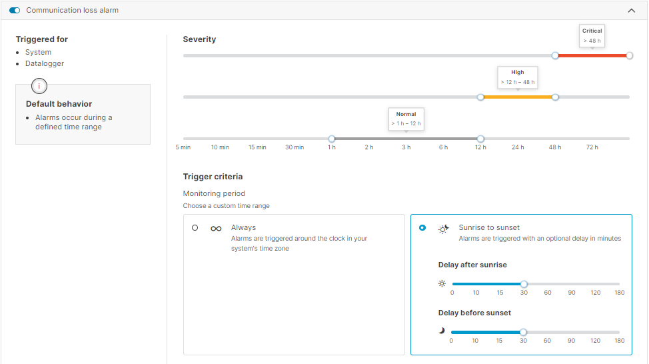The height and width of the screenshot is (364, 649).
Task: Click the Normal > 1 h – 12 h tooltip
Action: click(406, 119)
